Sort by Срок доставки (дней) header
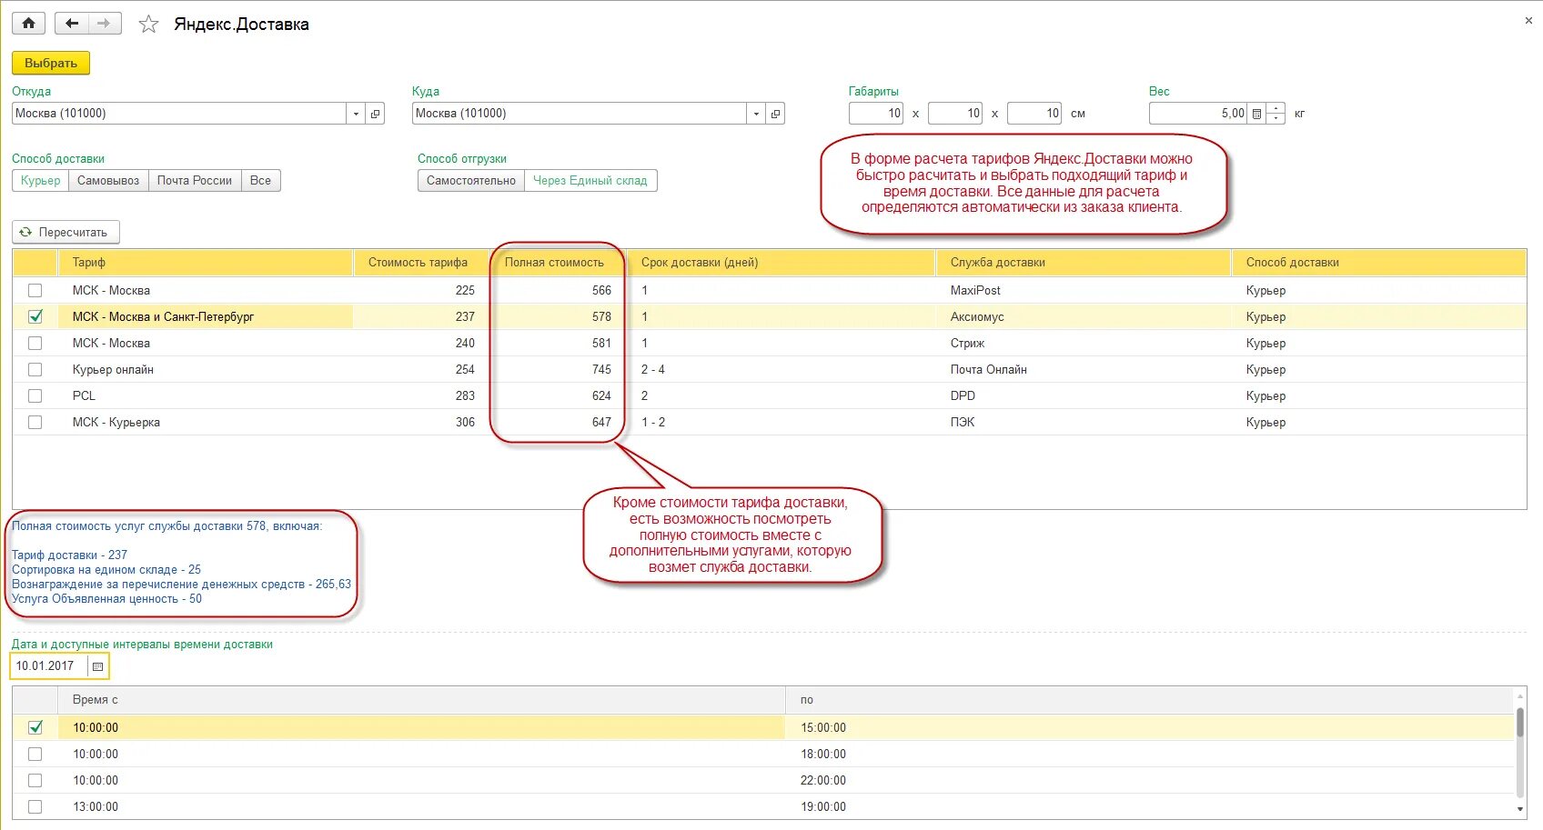The height and width of the screenshot is (830, 1543). (x=782, y=263)
